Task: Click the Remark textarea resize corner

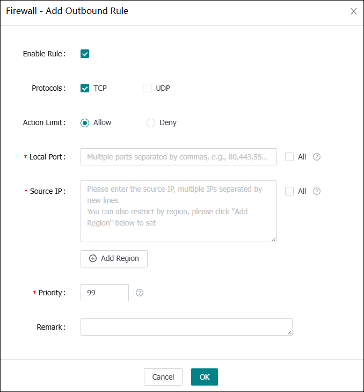Action: pyautogui.click(x=290, y=333)
